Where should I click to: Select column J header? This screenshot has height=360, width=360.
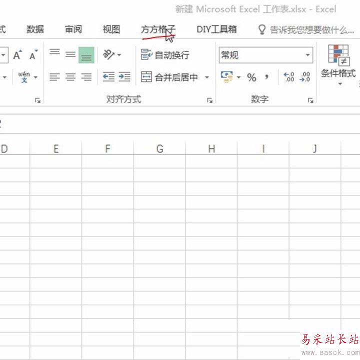[x=315, y=148]
